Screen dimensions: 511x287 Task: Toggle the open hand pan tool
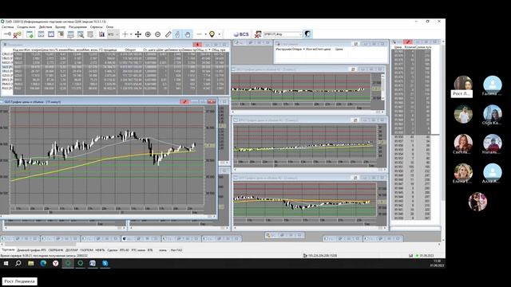[188, 34]
